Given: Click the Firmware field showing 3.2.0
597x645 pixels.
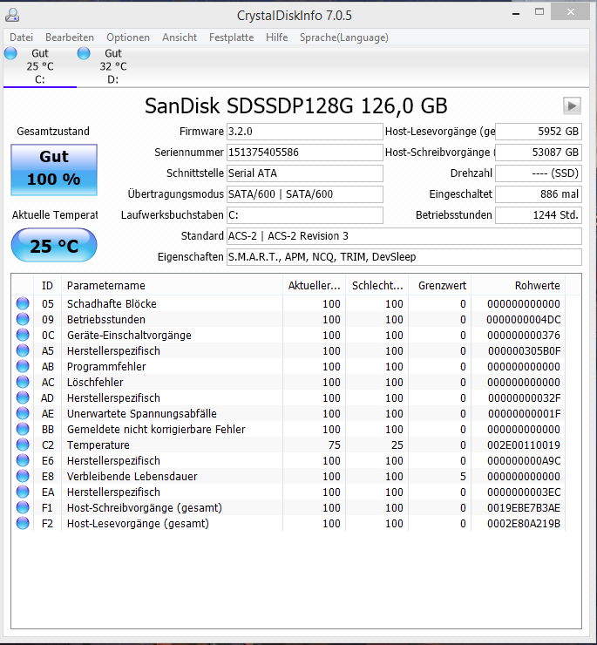Looking at the screenshot, I should pos(305,132).
